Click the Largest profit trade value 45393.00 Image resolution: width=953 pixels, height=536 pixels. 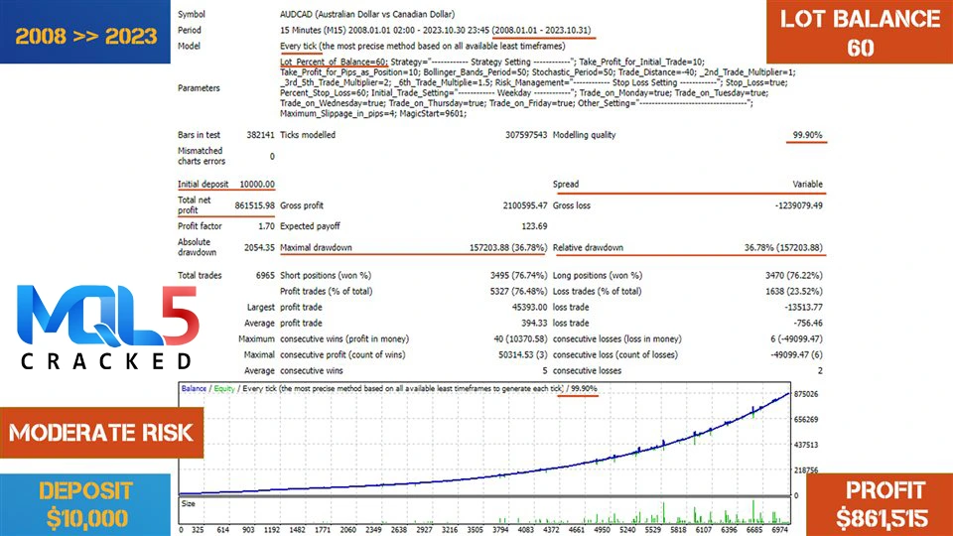pyautogui.click(x=529, y=307)
